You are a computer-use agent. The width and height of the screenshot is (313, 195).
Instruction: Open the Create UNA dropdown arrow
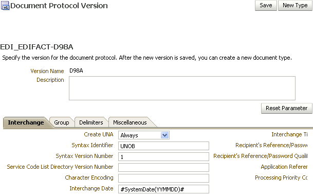(x=164, y=135)
